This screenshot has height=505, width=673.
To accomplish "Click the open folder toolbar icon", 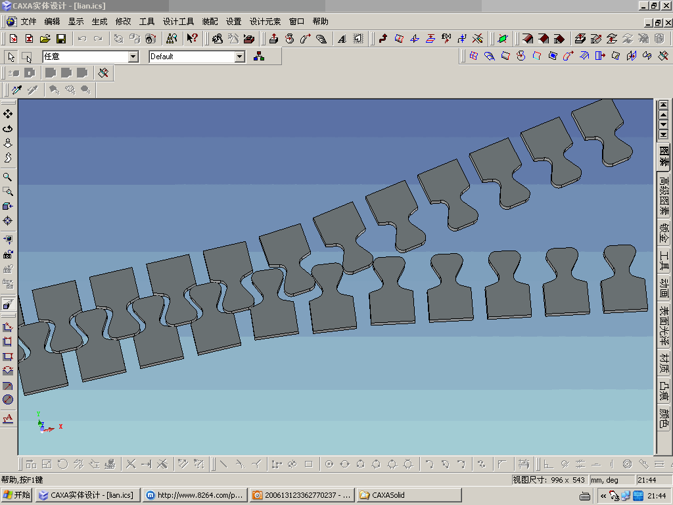I will (45, 39).
